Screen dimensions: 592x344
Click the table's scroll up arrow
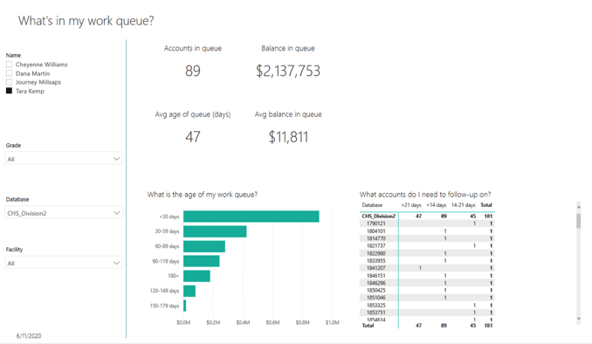pos(578,207)
